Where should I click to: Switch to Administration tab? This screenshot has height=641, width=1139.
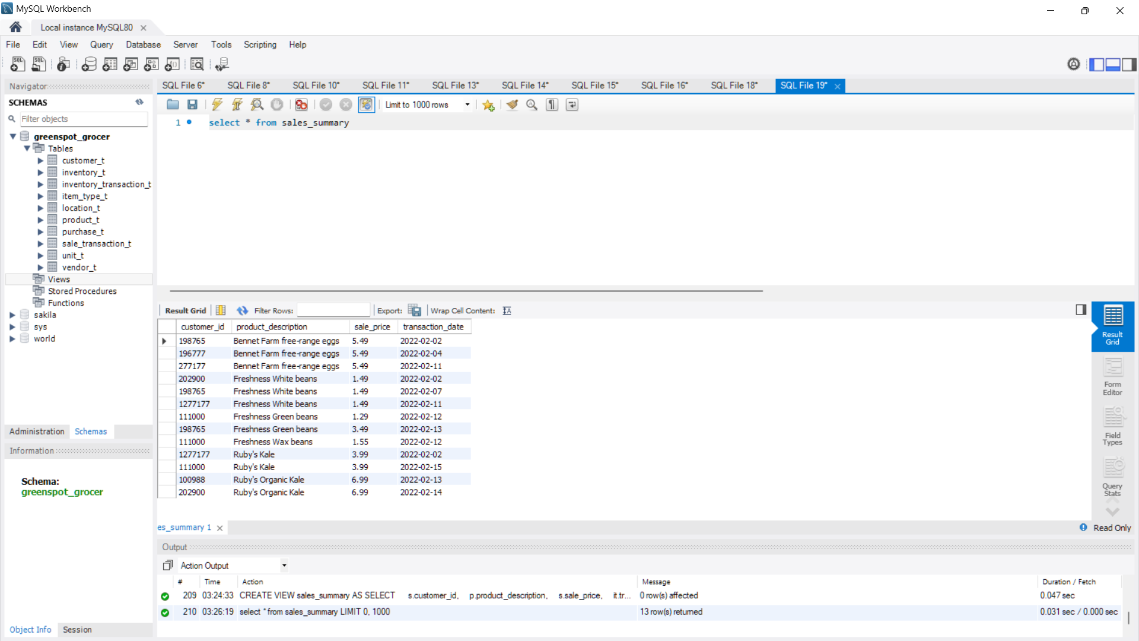[x=37, y=431]
